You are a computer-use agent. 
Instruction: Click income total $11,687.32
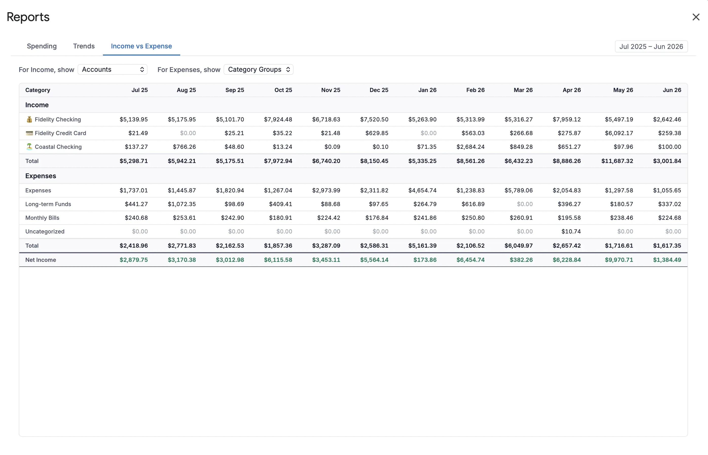point(617,161)
